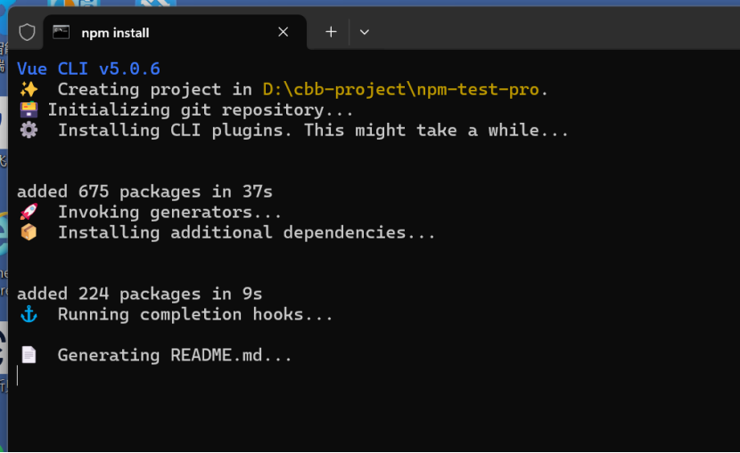This screenshot has height=453, width=740.
Task: Click the package emoji before Installing additional dependencies
Action: click(29, 233)
